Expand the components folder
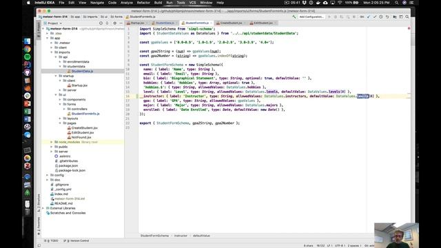Image resolution: width=441 pixels, height=248 pixels. [60, 99]
